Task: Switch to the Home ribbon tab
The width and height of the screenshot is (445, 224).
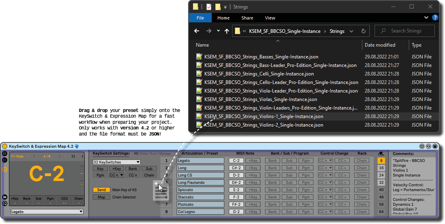Action: [x=224, y=18]
